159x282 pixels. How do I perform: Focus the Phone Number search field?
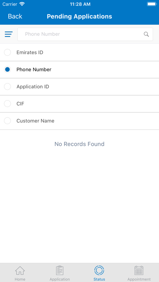pos(85,34)
